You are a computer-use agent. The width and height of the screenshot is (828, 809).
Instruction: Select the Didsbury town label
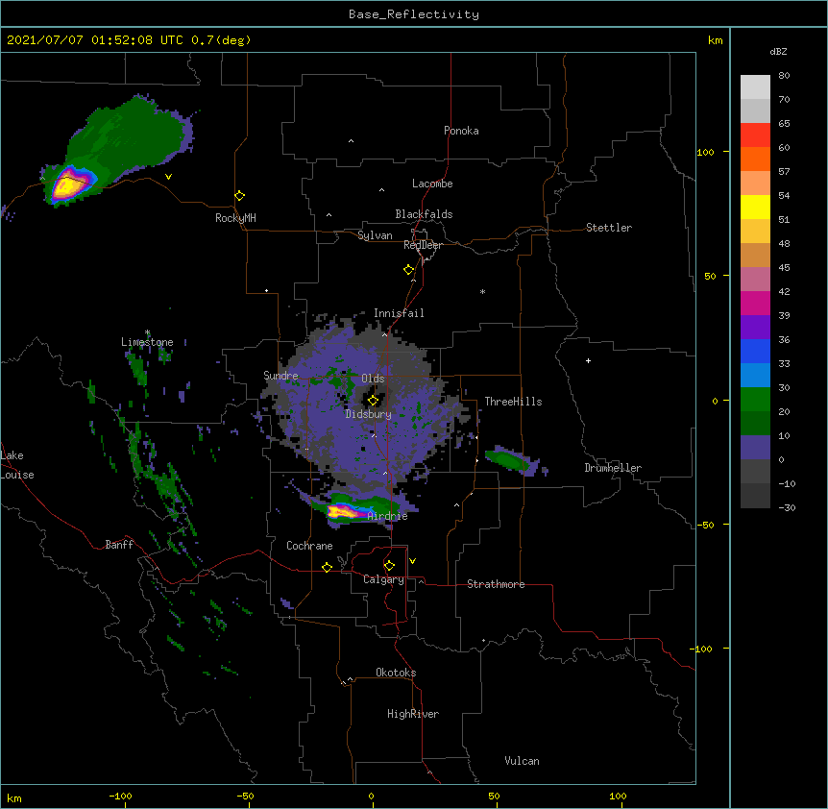pyautogui.click(x=369, y=414)
